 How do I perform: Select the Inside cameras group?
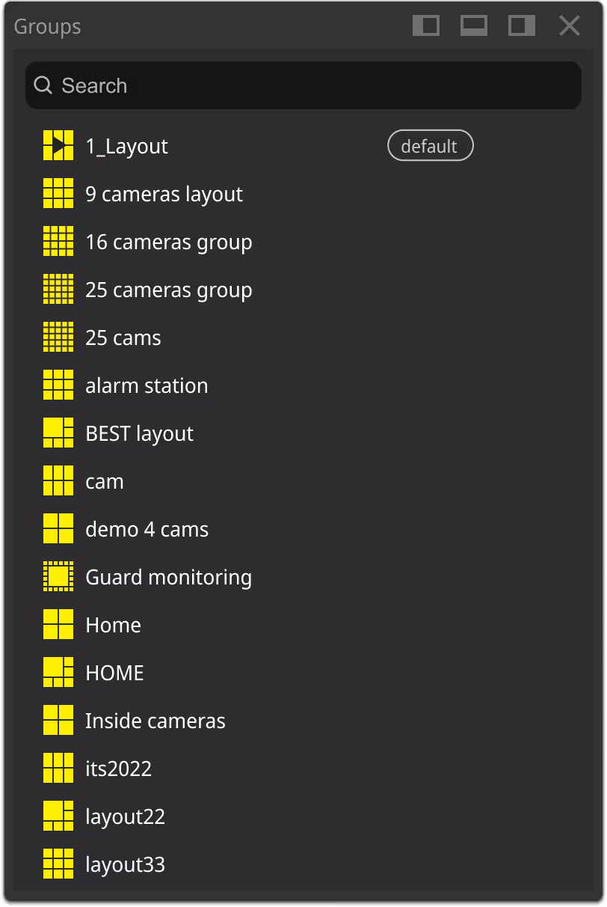click(x=155, y=720)
